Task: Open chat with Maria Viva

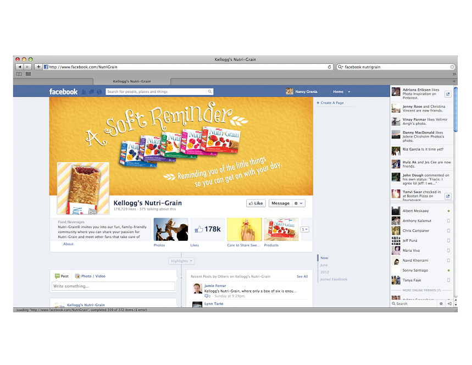Action: [421, 251]
